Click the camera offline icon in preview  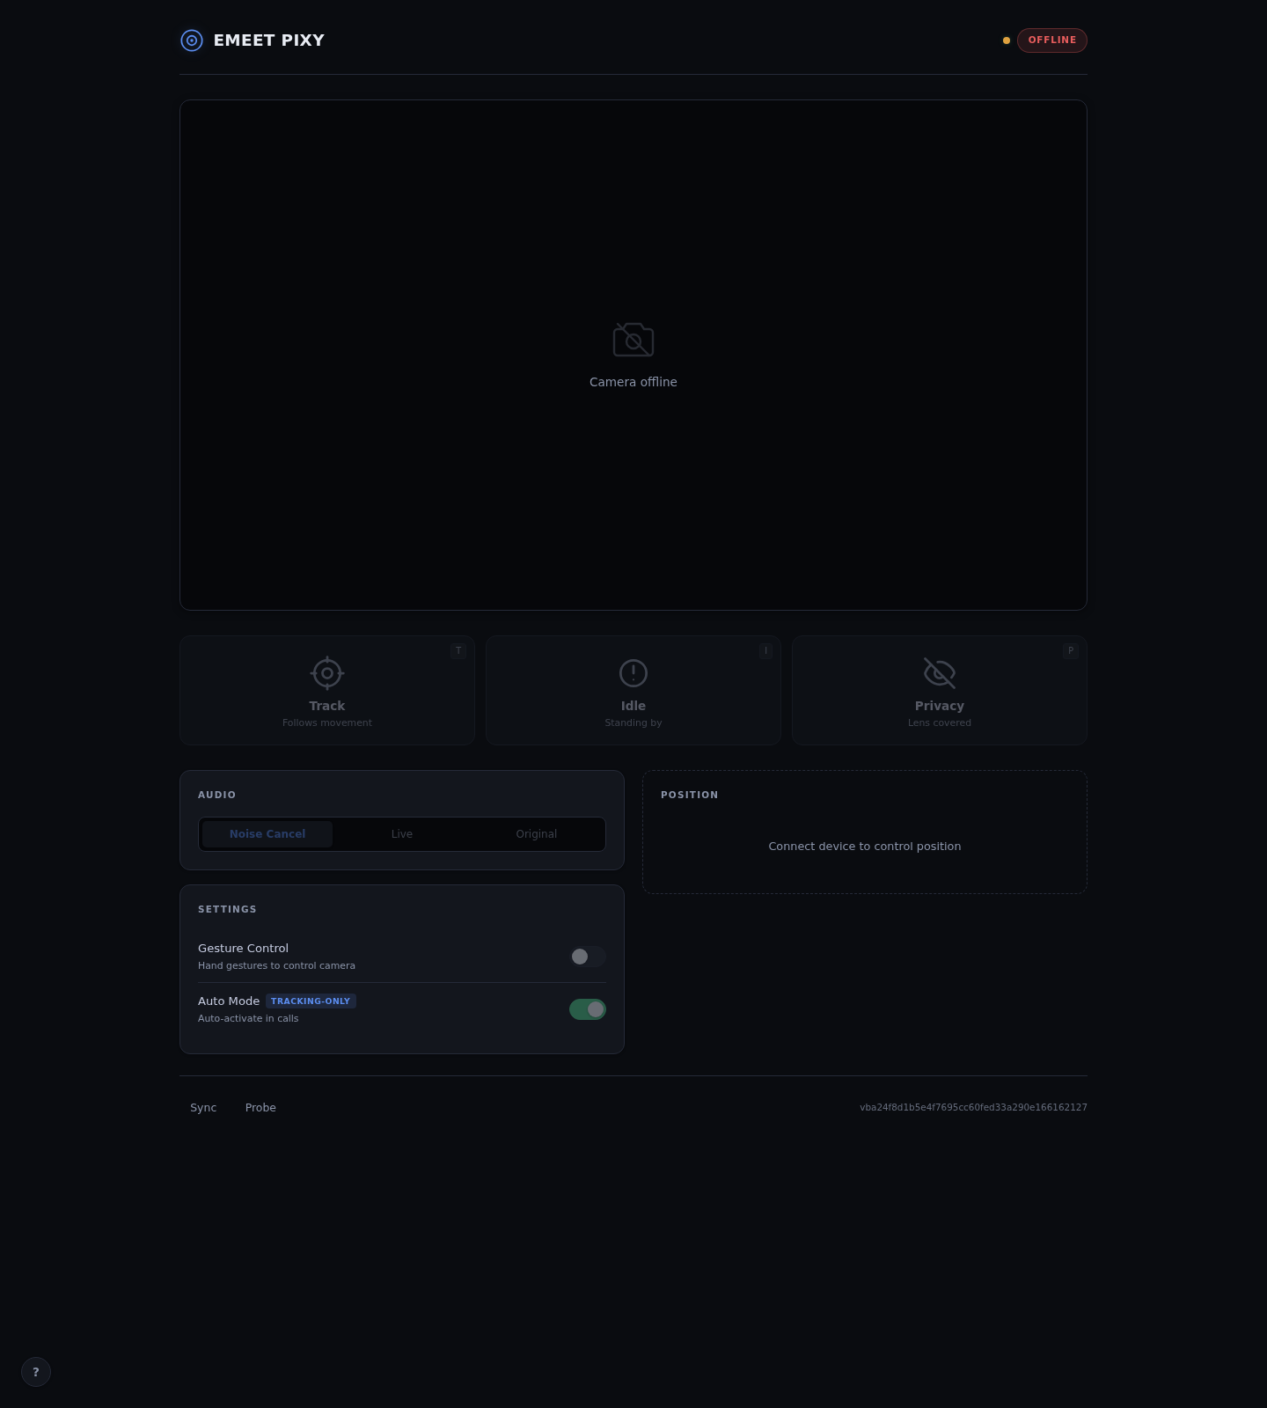point(633,340)
